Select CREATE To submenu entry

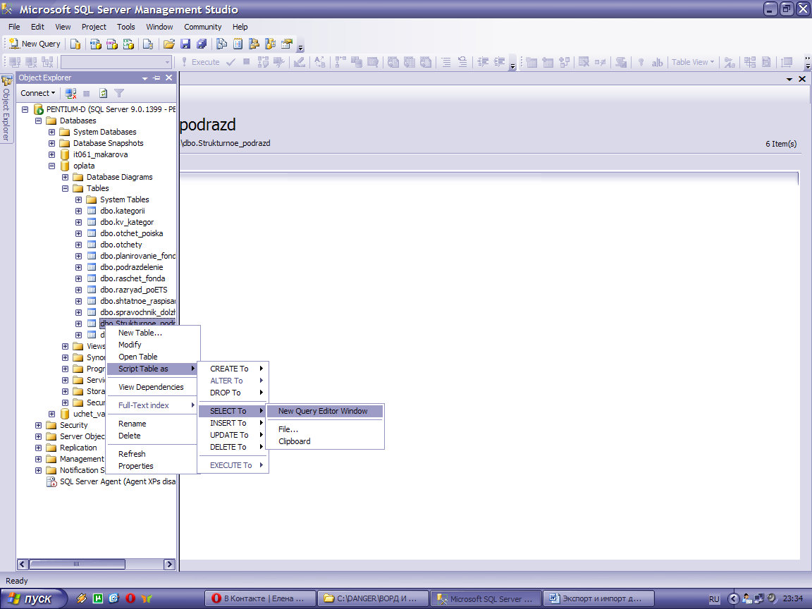point(233,369)
